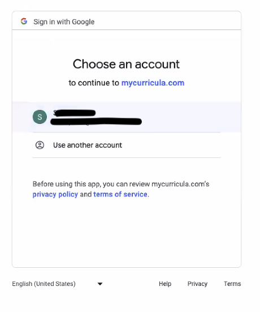This screenshot has width=260, height=312.
Task: Click Help in the footer
Action: [165, 284]
